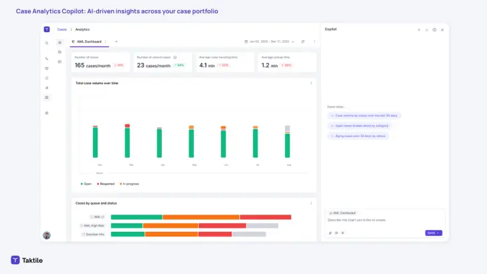Click '23 cases/month' value
Screen dimensions: 487x274
pos(154,65)
